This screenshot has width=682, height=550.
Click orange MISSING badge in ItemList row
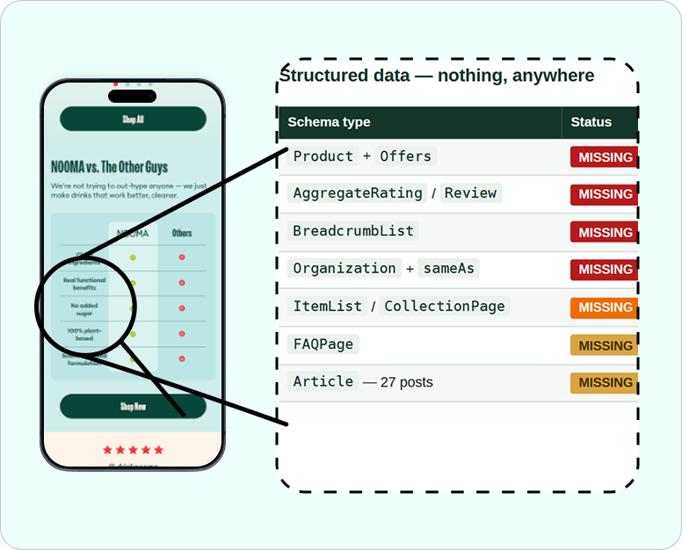click(604, 308)
